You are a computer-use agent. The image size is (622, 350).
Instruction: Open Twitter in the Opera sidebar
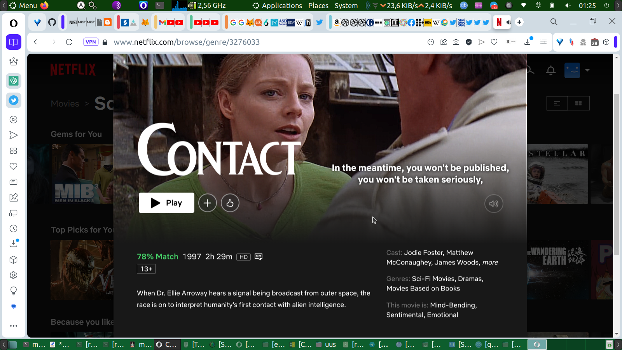tap(14, 100)
